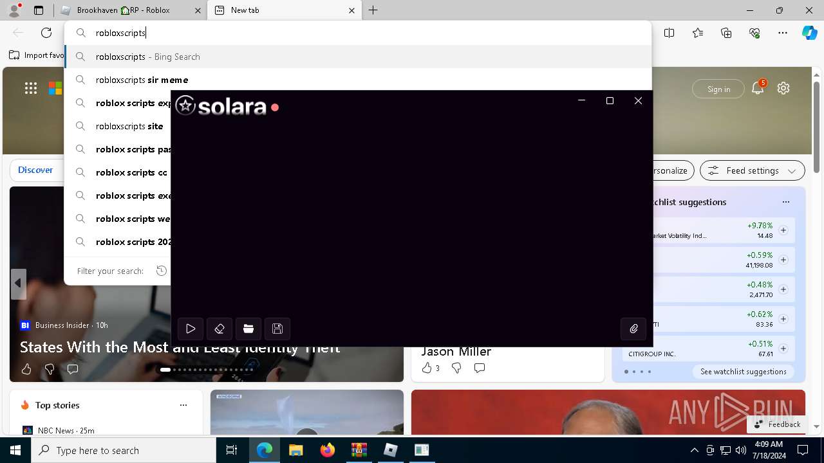
Task: Open Edge split screen icon
Action: [669, 33]
